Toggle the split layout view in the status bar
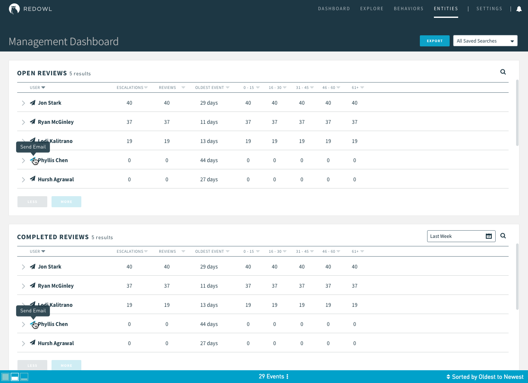The height and width of the screenshot is (383, 528). (x=14, y=377)
